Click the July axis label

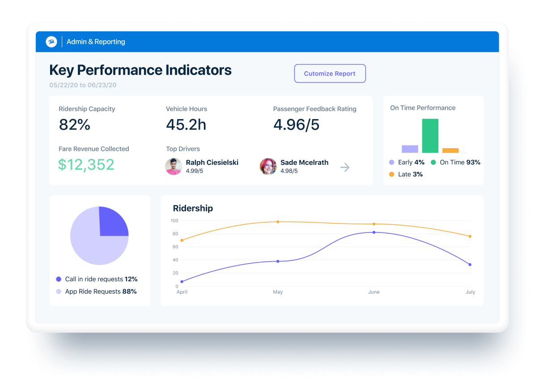[470, 292]
